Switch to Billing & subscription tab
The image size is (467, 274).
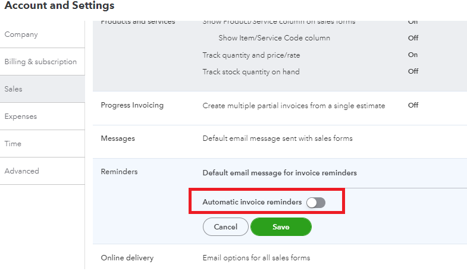pyautogui.click(x=40, y=62)
